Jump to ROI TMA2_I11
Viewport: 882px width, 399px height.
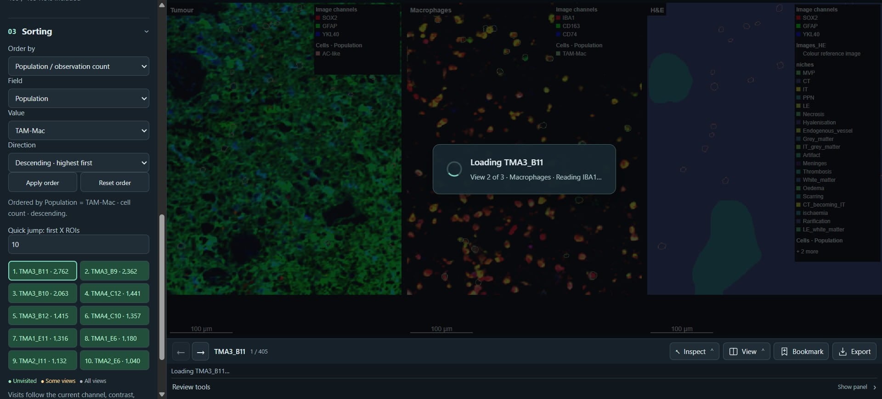coord(43,360)
